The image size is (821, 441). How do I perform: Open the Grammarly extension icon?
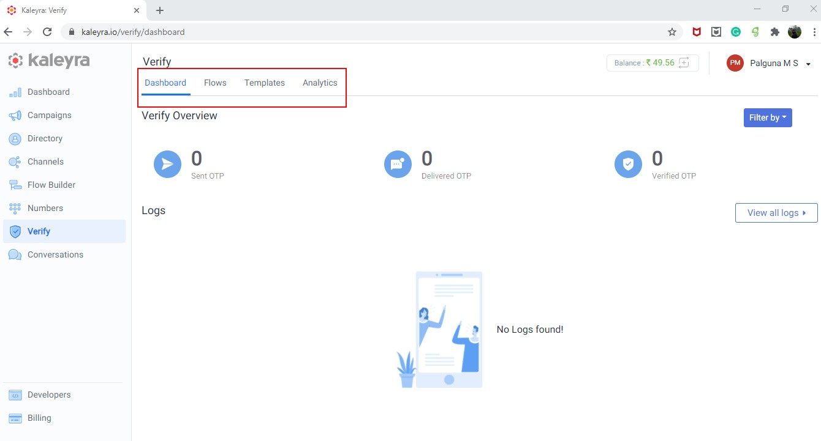coord(736,32)
